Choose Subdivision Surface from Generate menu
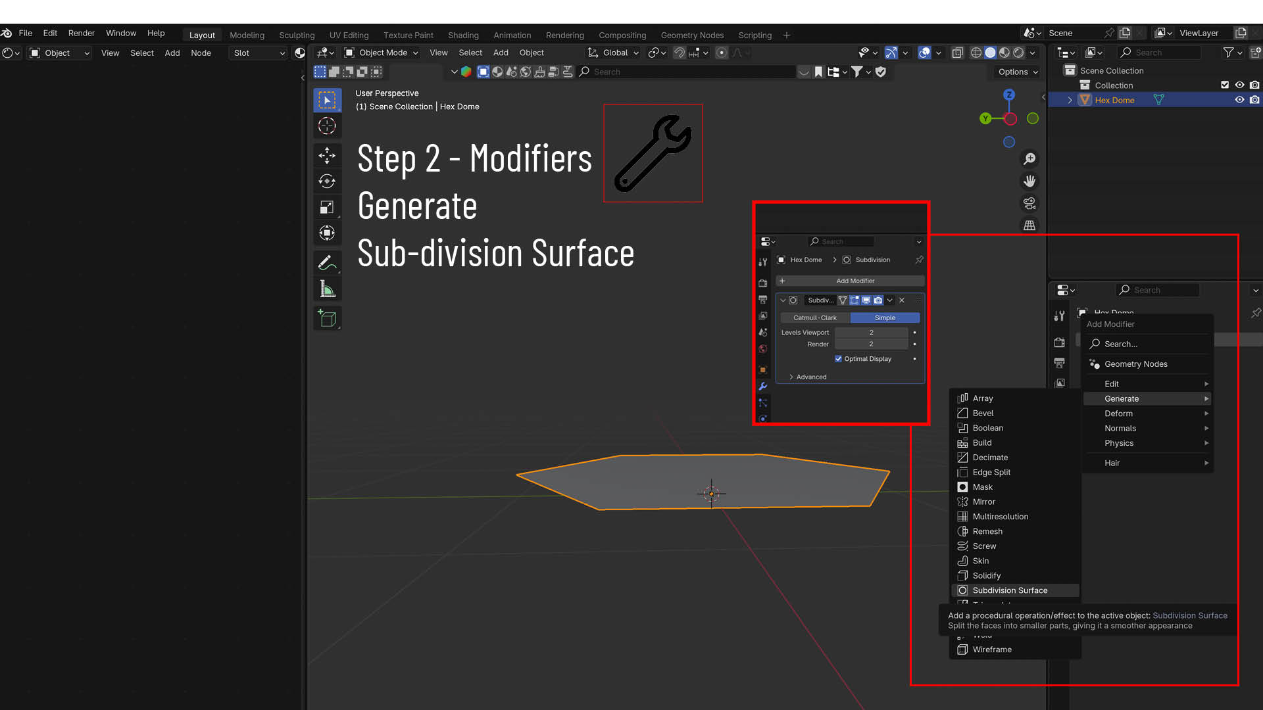 point(1010,590)
